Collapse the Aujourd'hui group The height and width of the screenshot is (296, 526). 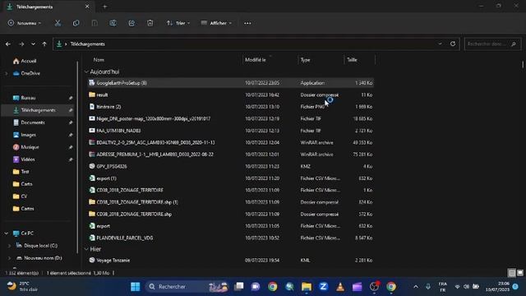(x=86, y=72)
